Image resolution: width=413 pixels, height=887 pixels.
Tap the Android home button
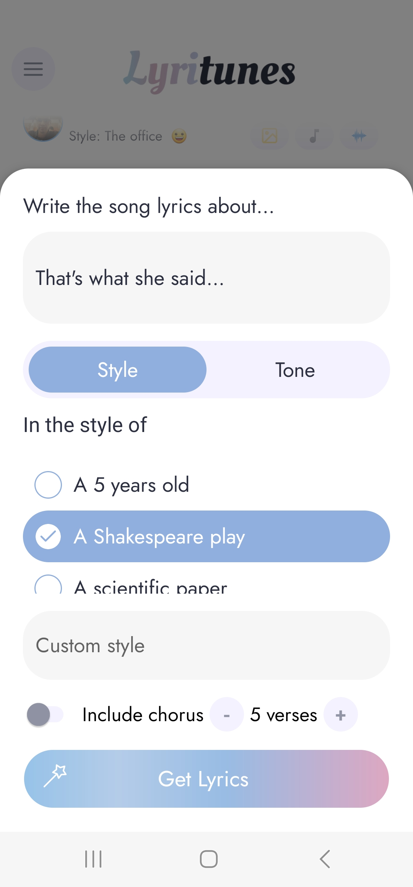(x=209, y=859)
